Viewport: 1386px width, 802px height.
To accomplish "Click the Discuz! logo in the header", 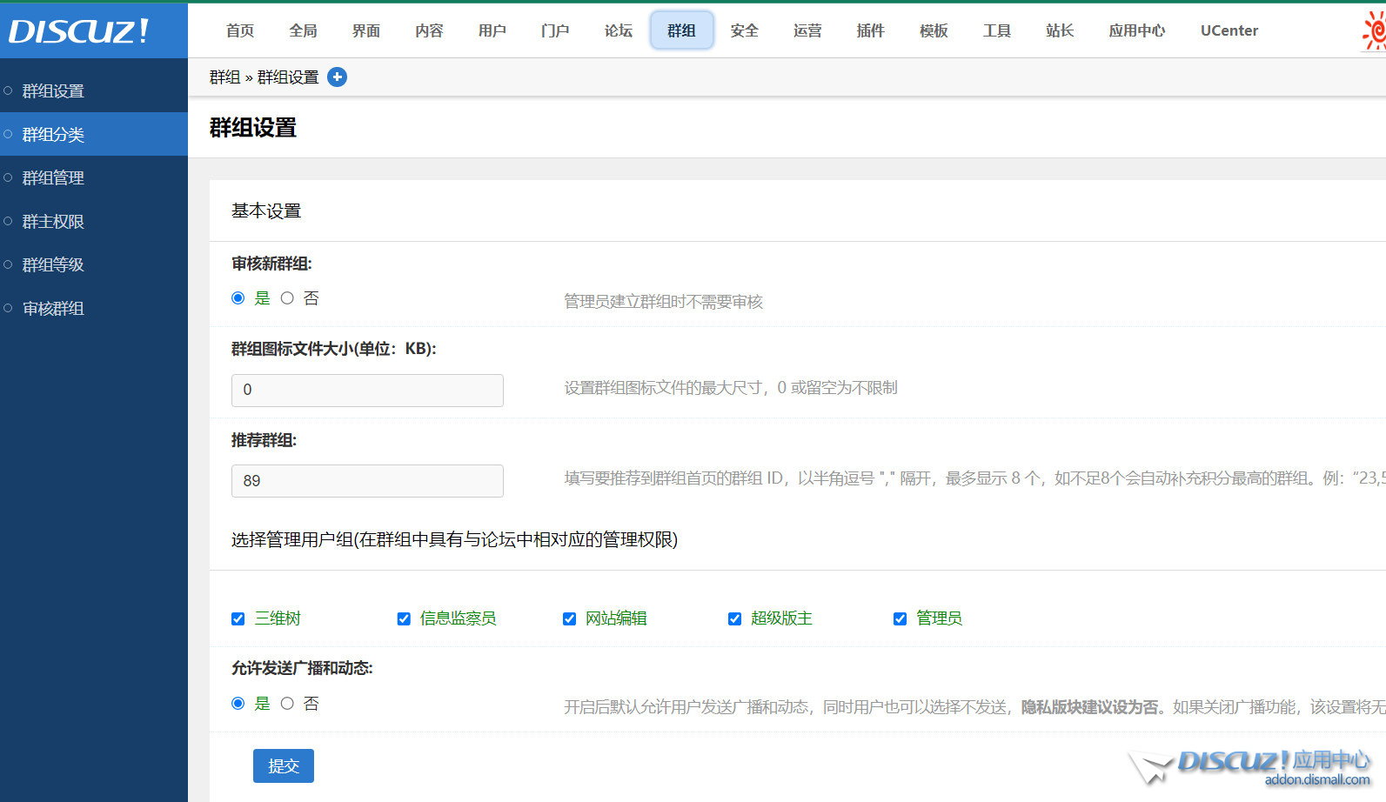I will 79,31.
